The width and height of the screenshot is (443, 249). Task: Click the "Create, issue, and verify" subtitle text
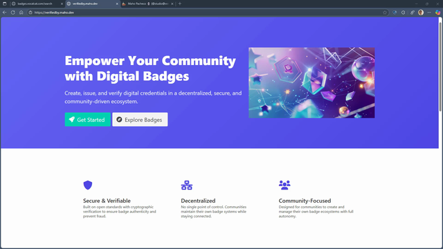[153, 97]
